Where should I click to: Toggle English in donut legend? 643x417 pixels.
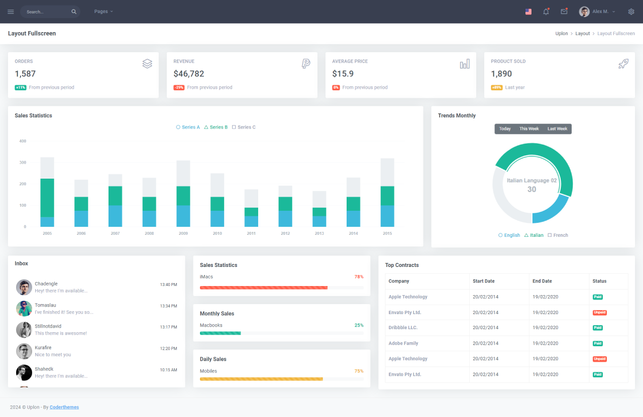pos(509,235)
